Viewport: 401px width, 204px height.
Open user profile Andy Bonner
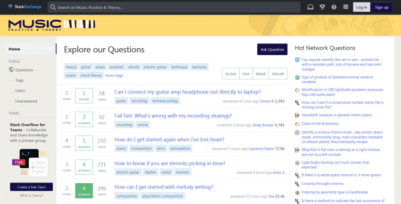point(263,125)
